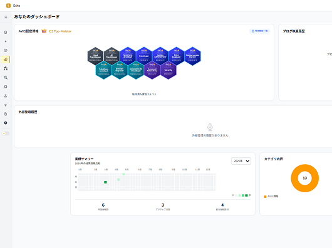Click the カテゴリ内訳 card title

coord(273,159)
